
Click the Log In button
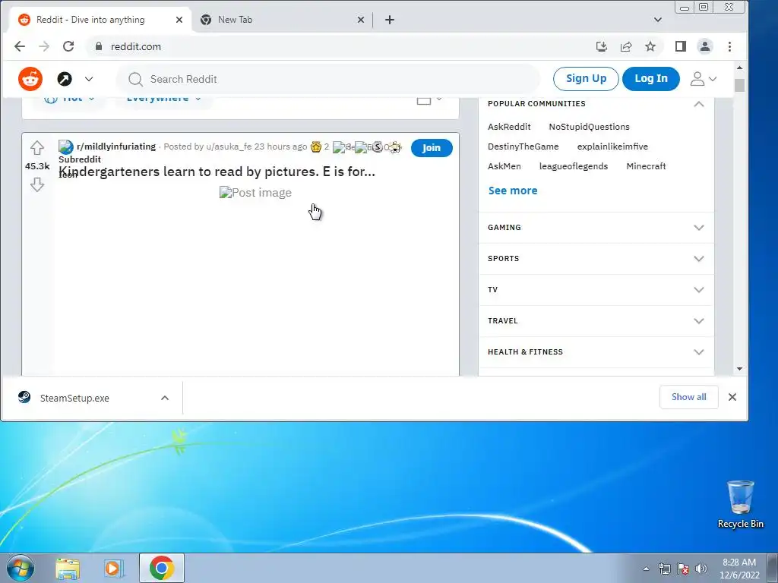[x=650, y=79]
